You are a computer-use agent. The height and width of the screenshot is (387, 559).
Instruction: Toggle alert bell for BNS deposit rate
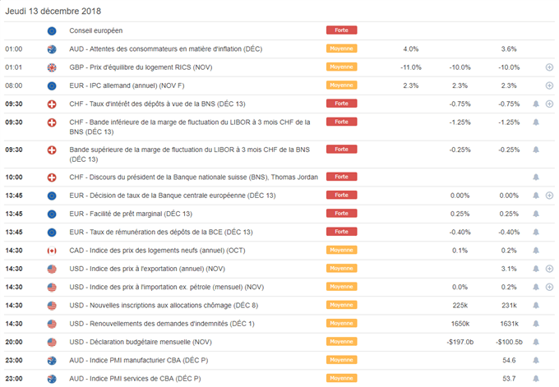536,104
